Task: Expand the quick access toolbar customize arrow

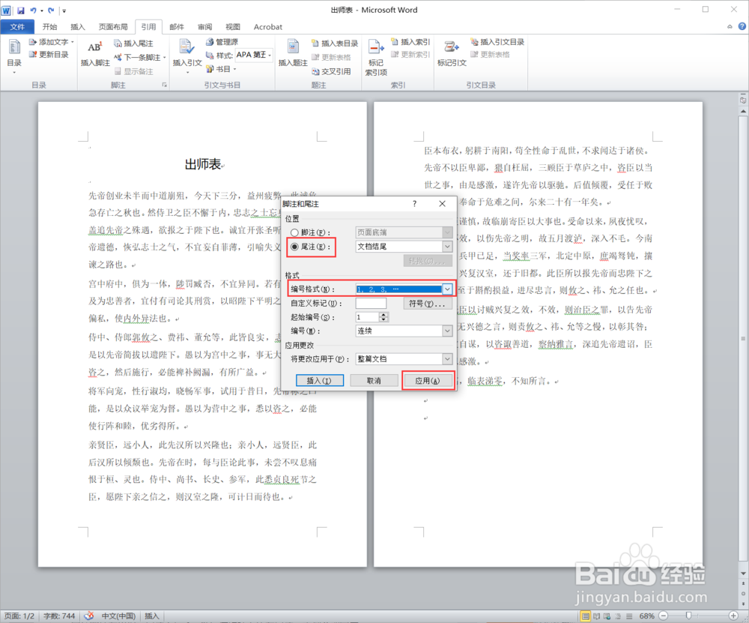Action: click(64, 10)
